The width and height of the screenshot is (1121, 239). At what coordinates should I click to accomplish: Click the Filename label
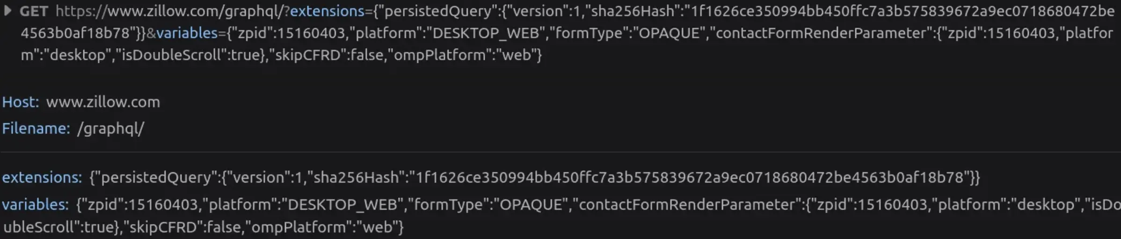tap(36, 128)
